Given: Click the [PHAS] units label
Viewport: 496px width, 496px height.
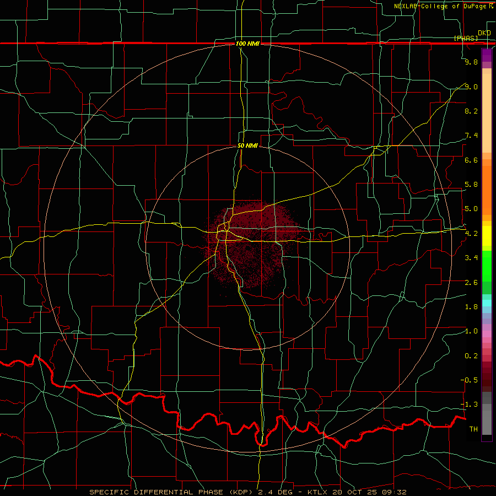Looking at the screenshot, I should pyautogui.click(x=466, y=38).
